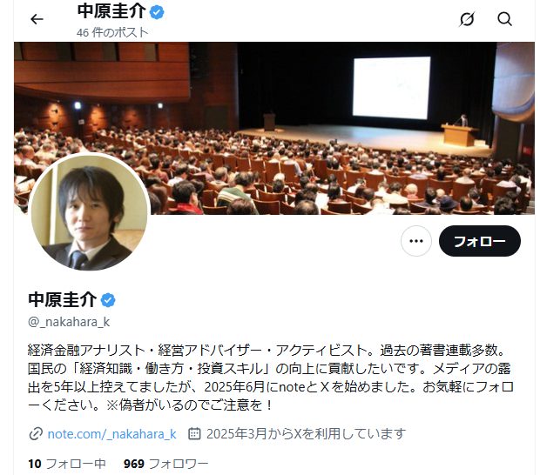Open the lecture hall banner image
This screenshot has width=540, height=475.
point(274,128)
